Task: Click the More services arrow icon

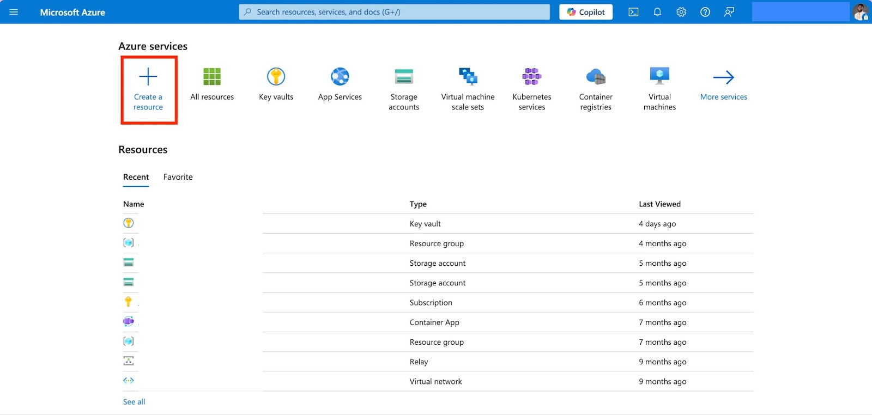Action: 724,77
